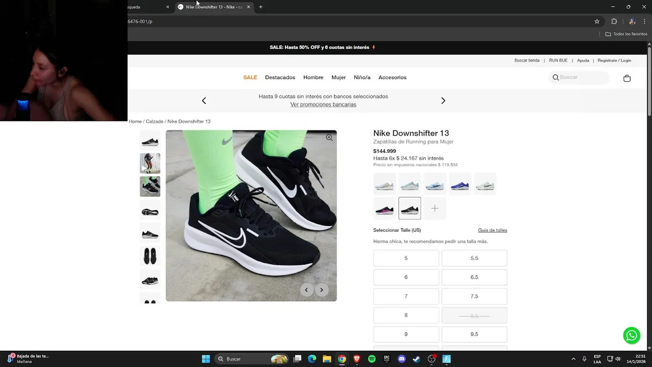
Task: Open RUN BUE link
Action: click(558, 60)
